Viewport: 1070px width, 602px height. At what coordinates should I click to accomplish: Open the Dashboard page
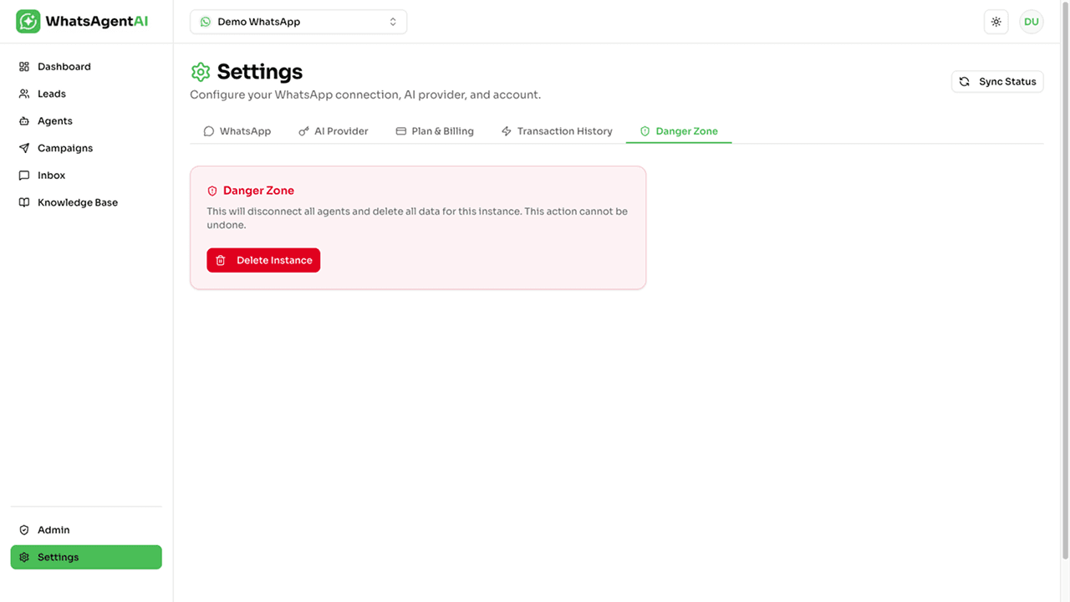coord(86,67)
